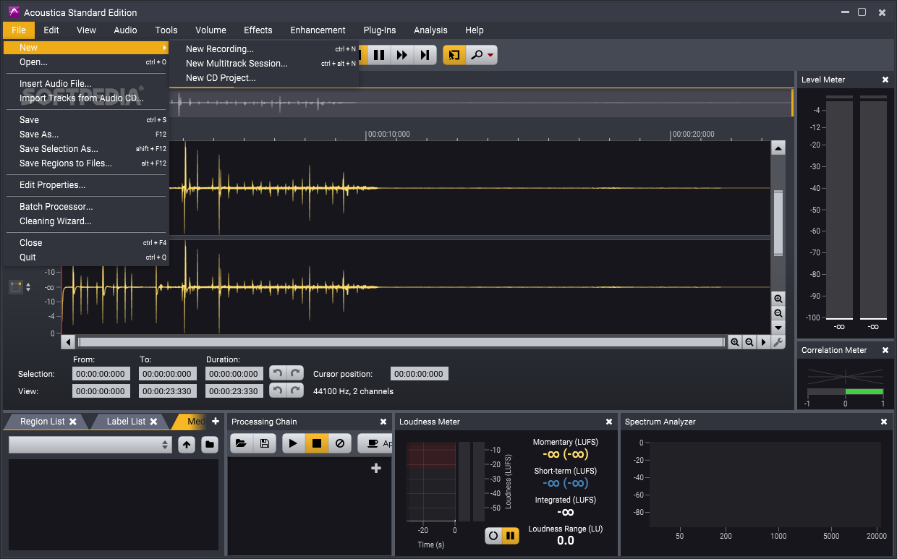Add an effect to the processing chain

[x=375, y=469]
